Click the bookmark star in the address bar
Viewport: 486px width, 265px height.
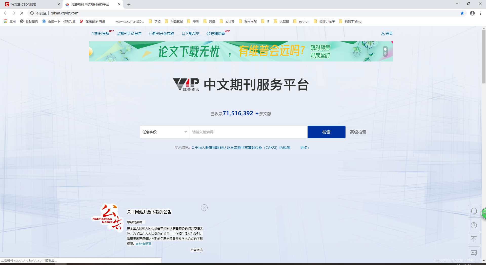[462, 13]
